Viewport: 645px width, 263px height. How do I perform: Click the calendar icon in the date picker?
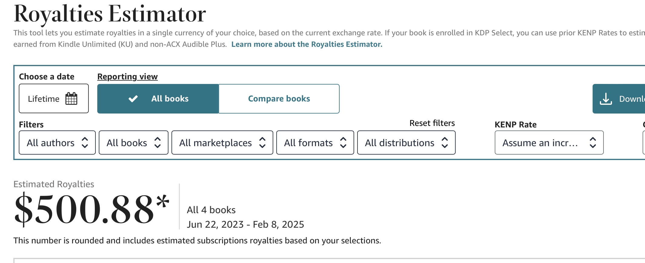coord(71,99)
